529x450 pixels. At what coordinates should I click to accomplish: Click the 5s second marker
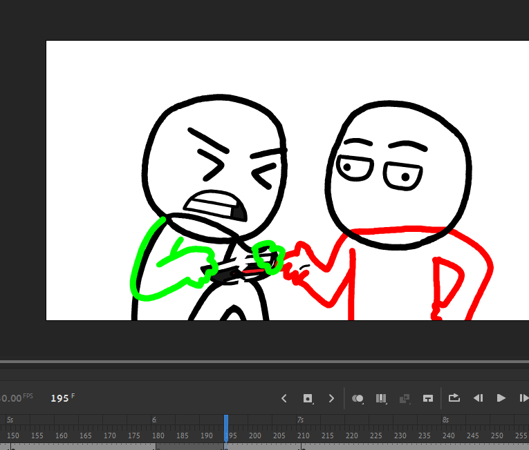click(10, 420)
